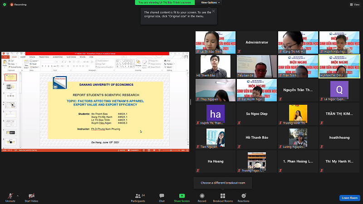The width and height of the screenshot is (363, 204).
Task: Open SLIDE SHOW tab in PowerPoint ribbon
Action: [x=71, y=57]
